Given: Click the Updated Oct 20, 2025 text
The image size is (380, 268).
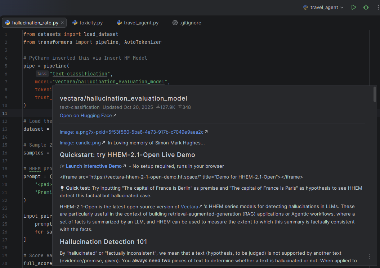Looking at the screenshot, I should pyautogui.click(x=128, y=107).
